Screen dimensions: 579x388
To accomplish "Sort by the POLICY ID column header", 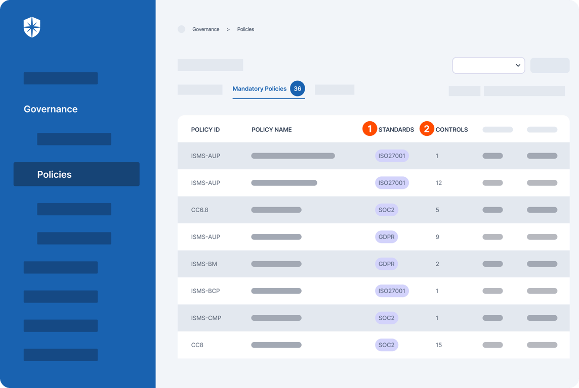I will point(205,130).
